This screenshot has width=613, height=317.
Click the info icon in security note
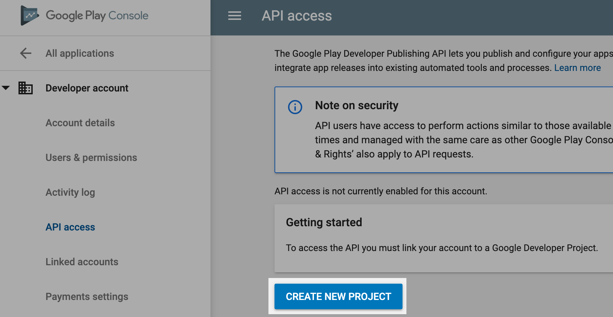295,107
